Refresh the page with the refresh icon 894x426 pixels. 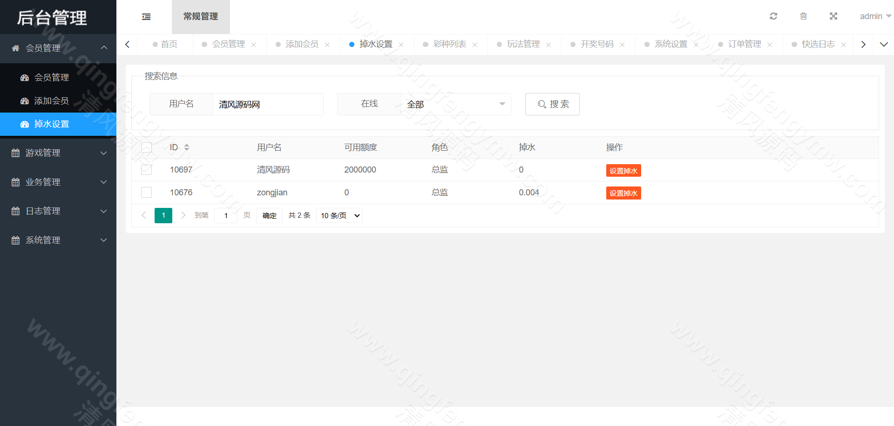click(x=773, y=16)
